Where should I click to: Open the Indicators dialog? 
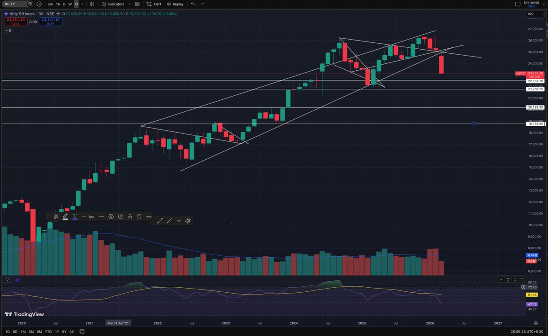coord(113,4)
